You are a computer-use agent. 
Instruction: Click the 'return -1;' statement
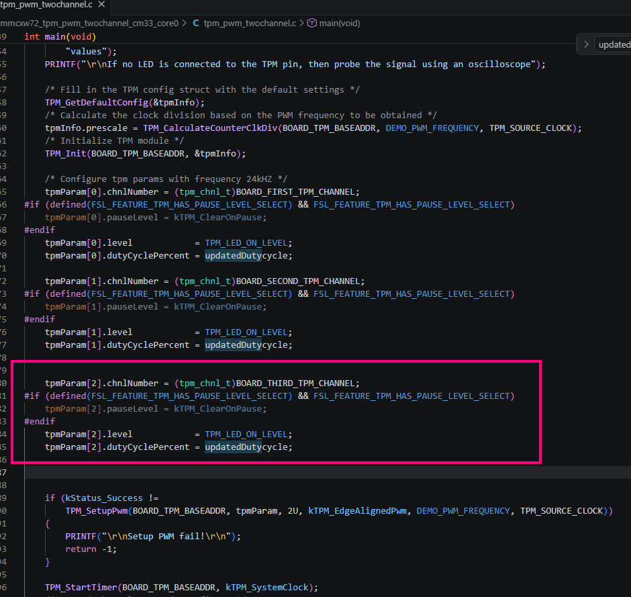(x=91, y=549)
